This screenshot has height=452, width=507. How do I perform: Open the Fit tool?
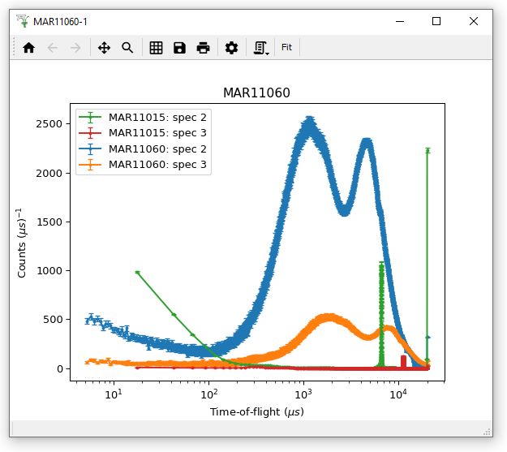coord(286,48)
